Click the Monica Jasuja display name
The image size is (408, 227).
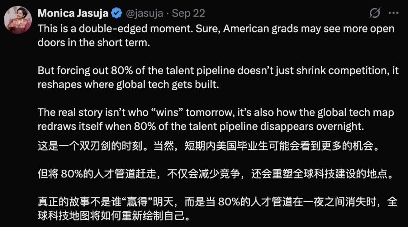tap(73, 14)
